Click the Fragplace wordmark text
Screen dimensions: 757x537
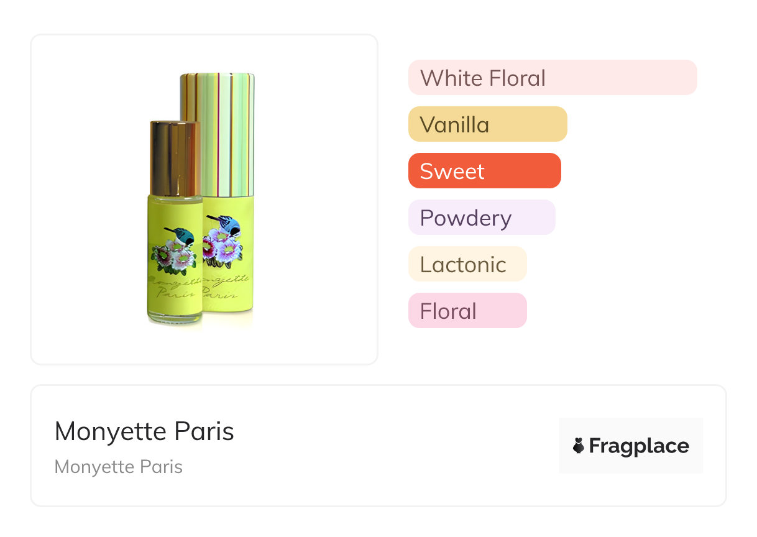tap(639, 446)
